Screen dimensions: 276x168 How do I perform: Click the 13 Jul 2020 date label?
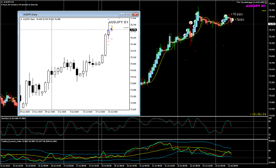pos(88,112)
